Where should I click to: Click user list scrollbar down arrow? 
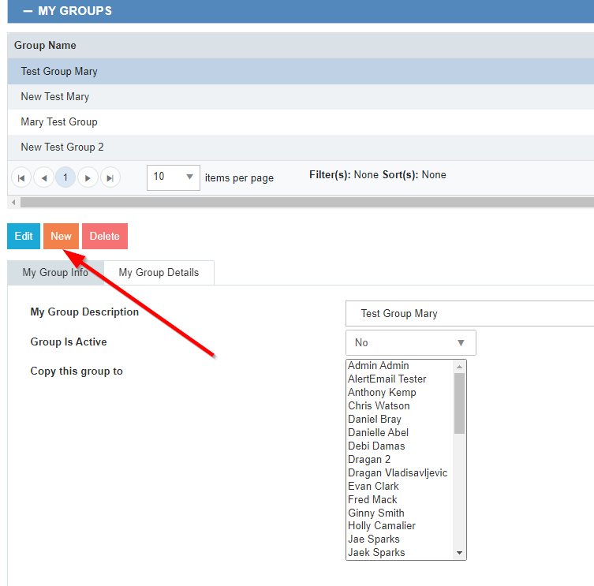click(460, 553)
